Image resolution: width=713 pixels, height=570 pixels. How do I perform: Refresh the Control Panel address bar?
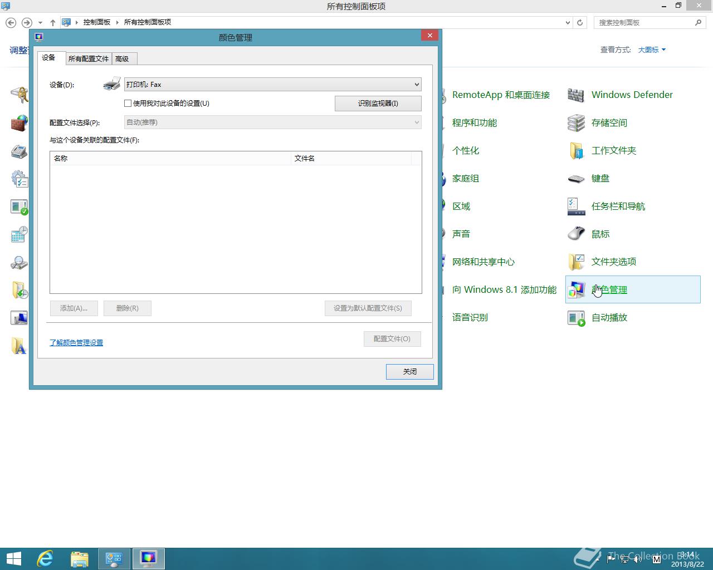pyautogui.click(x=580, y=22)
